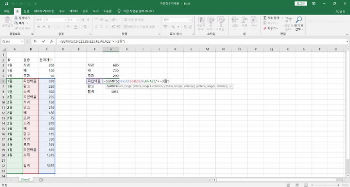The image size is (350, 187).
Task: Click the Borders button in font group
Action: [x=58, y=27]
